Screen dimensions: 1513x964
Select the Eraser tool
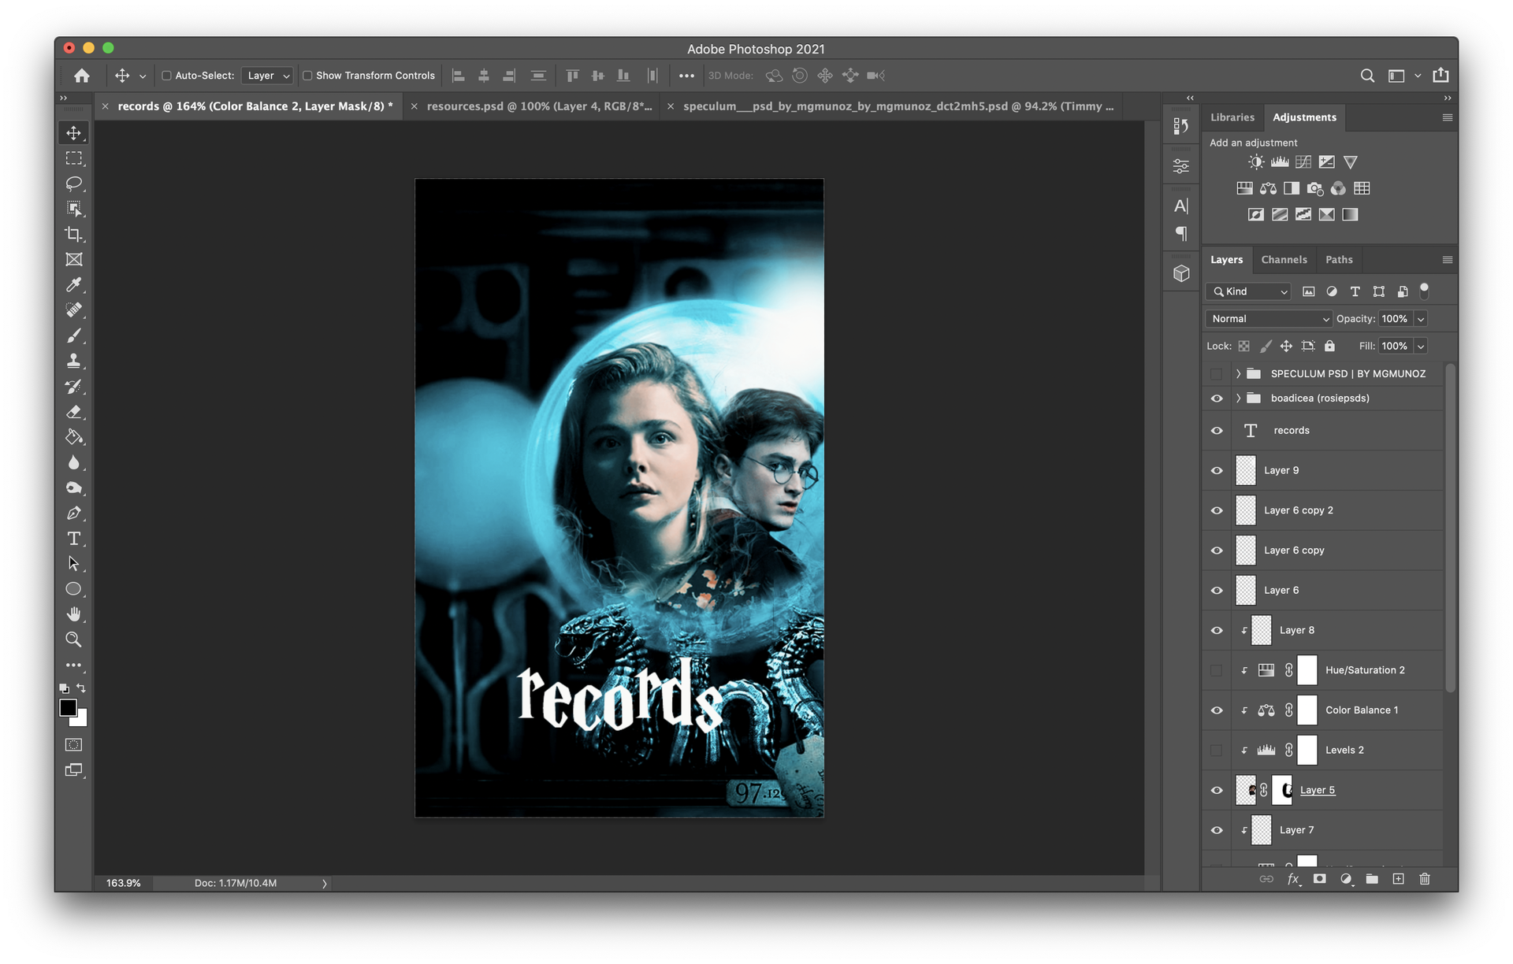click(x=74, y=411)
